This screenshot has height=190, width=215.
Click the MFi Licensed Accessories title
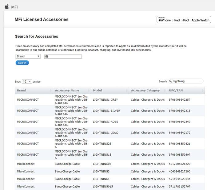coord(42,19)
